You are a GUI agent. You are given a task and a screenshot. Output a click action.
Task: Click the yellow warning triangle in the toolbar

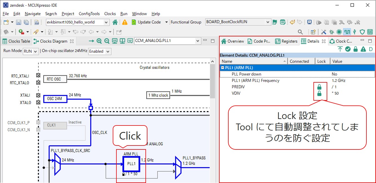pyautogui.click(x=125, y=22)
